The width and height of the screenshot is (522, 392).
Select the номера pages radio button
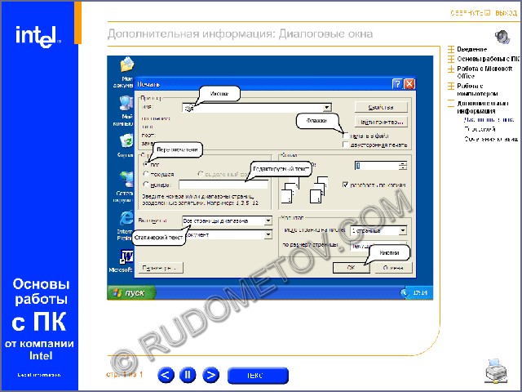pos(146,184)
